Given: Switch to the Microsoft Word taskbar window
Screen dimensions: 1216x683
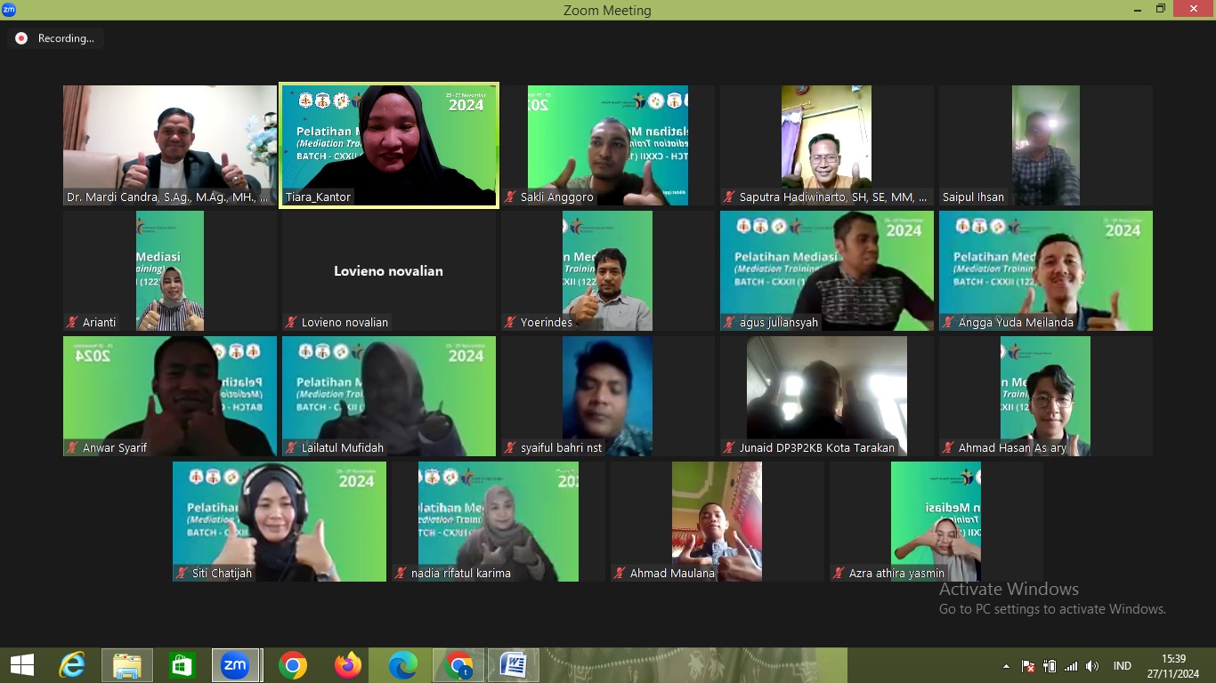Looking at the screenshot, I should coord(514,665).
